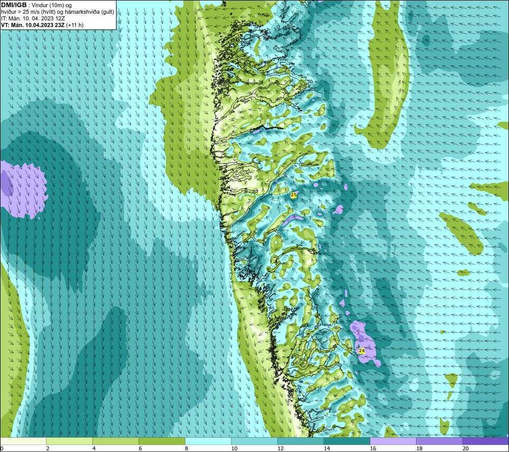Select the 16–18 m/s legend color
The width and height of the screenshot is (509, 452).
pyautogui.click(x=393, y=441)
